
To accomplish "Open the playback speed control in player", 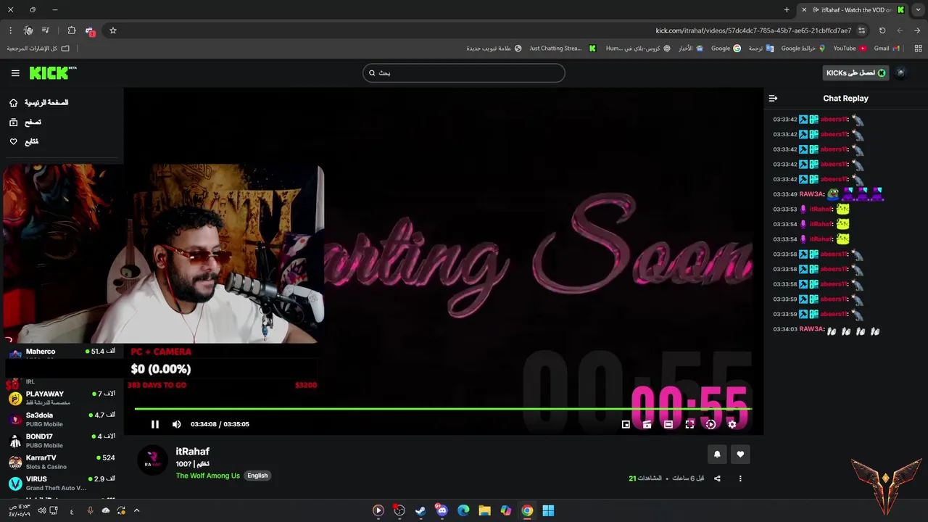I will coord(710,424).
